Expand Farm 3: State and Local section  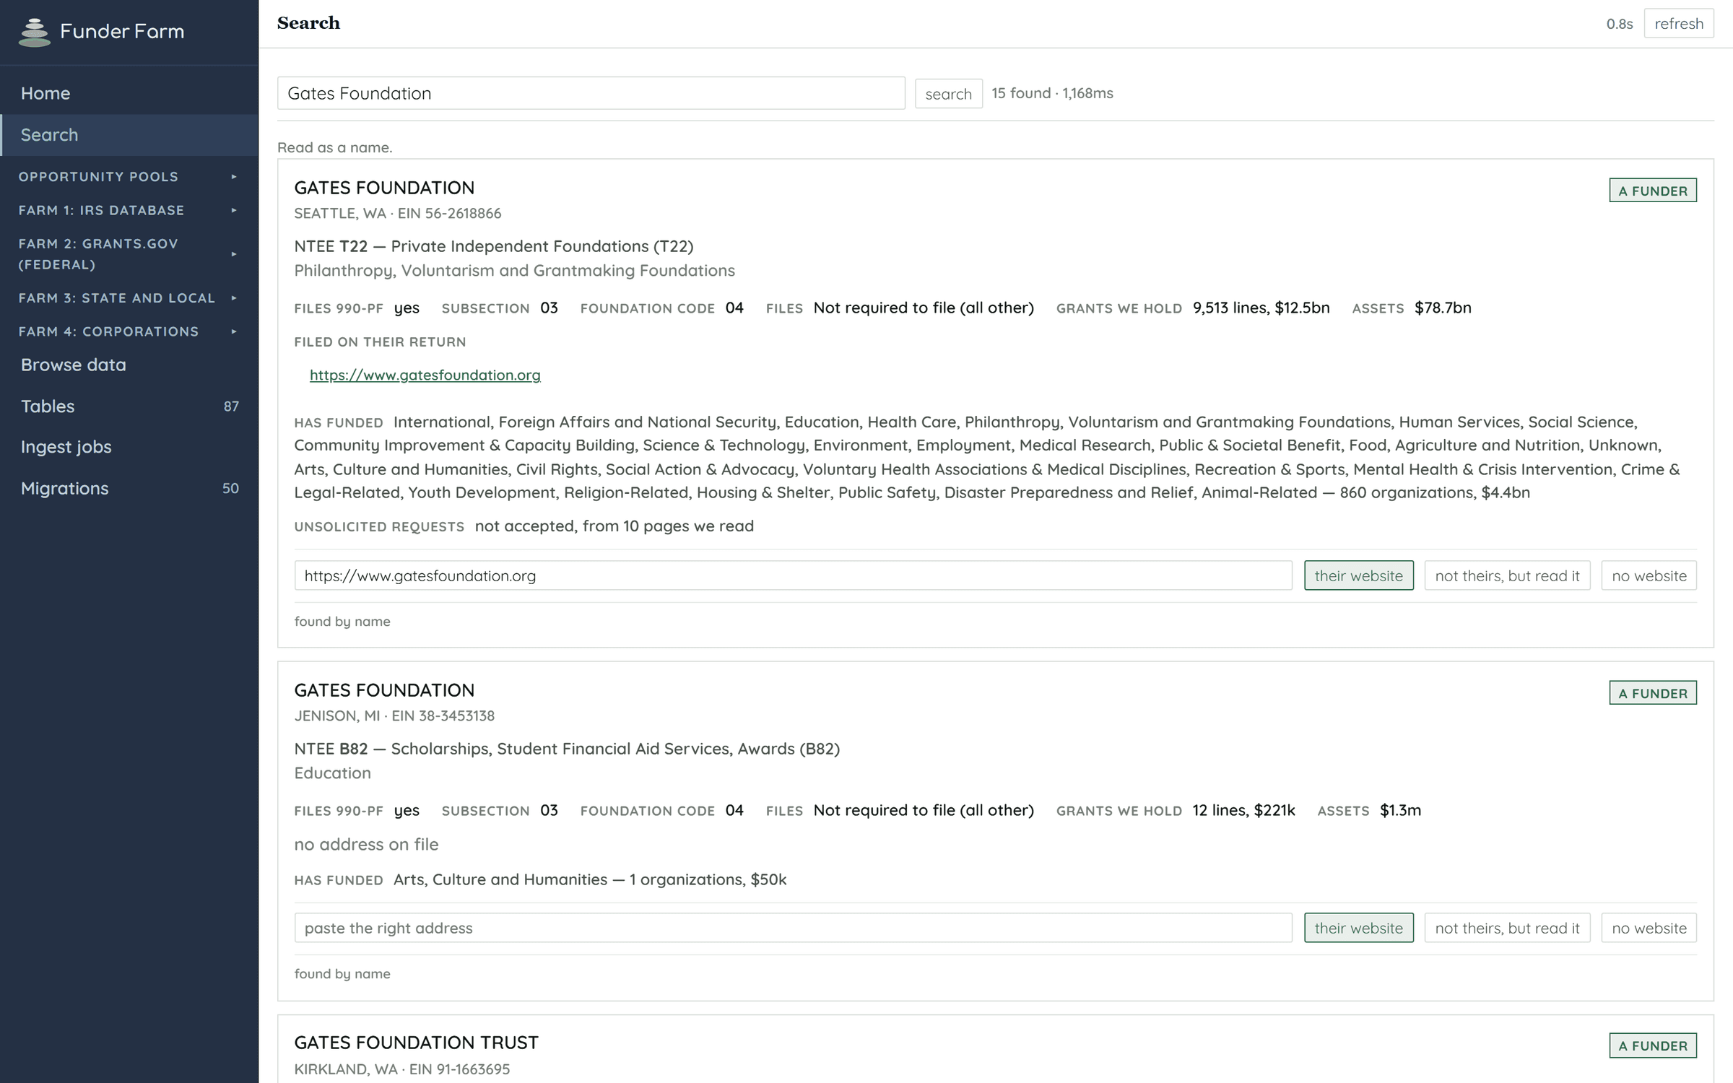click(x=129, y=298)
